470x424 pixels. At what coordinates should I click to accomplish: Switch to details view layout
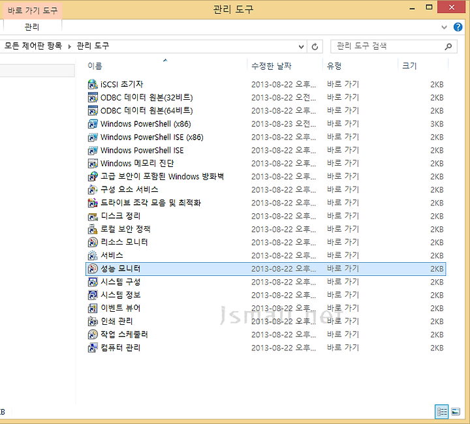point(441,412)
